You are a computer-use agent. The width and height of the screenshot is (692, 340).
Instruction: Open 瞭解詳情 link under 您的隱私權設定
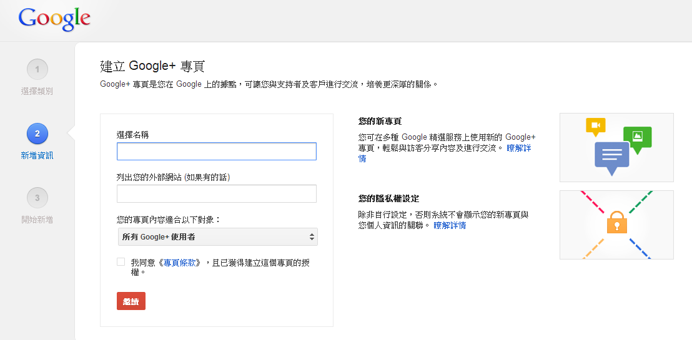450,225
